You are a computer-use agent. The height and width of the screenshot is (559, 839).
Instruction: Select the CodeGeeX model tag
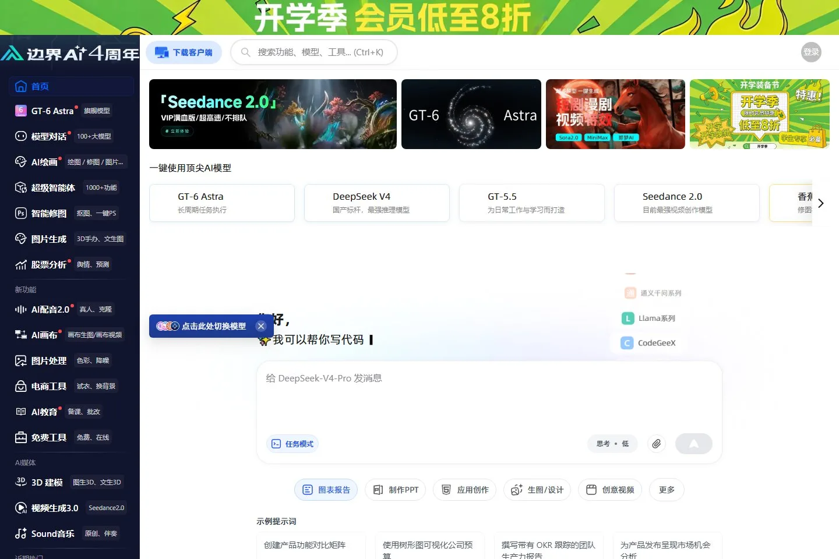[648, 343]
